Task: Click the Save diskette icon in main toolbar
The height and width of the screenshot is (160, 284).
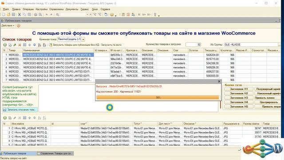Action: click(x=13, y=15)
